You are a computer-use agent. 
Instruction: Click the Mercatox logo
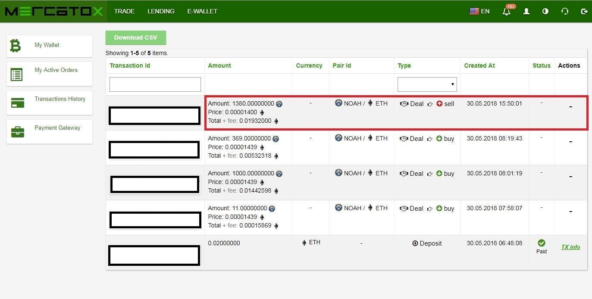(x=54, y=11)
